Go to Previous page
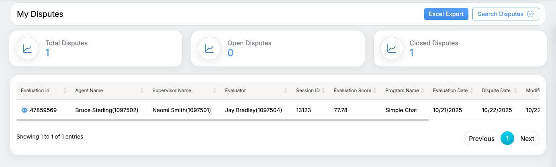The height and width of the screenshot is (167, 556). 482,139
